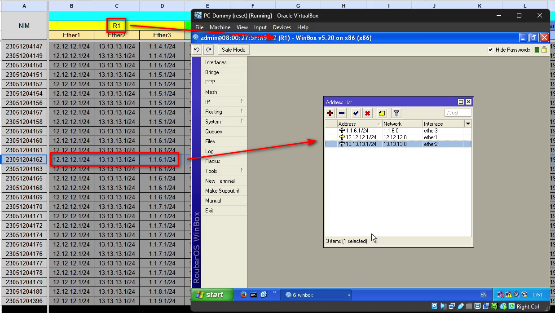The width and height of the screenshot is (555, 313).
Task: Remove the selected address with the minus icon
Action: point(342,113)
